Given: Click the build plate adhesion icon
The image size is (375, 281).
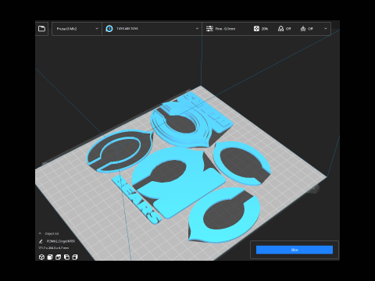Looking at the screenshot, I should pos(303,29).
